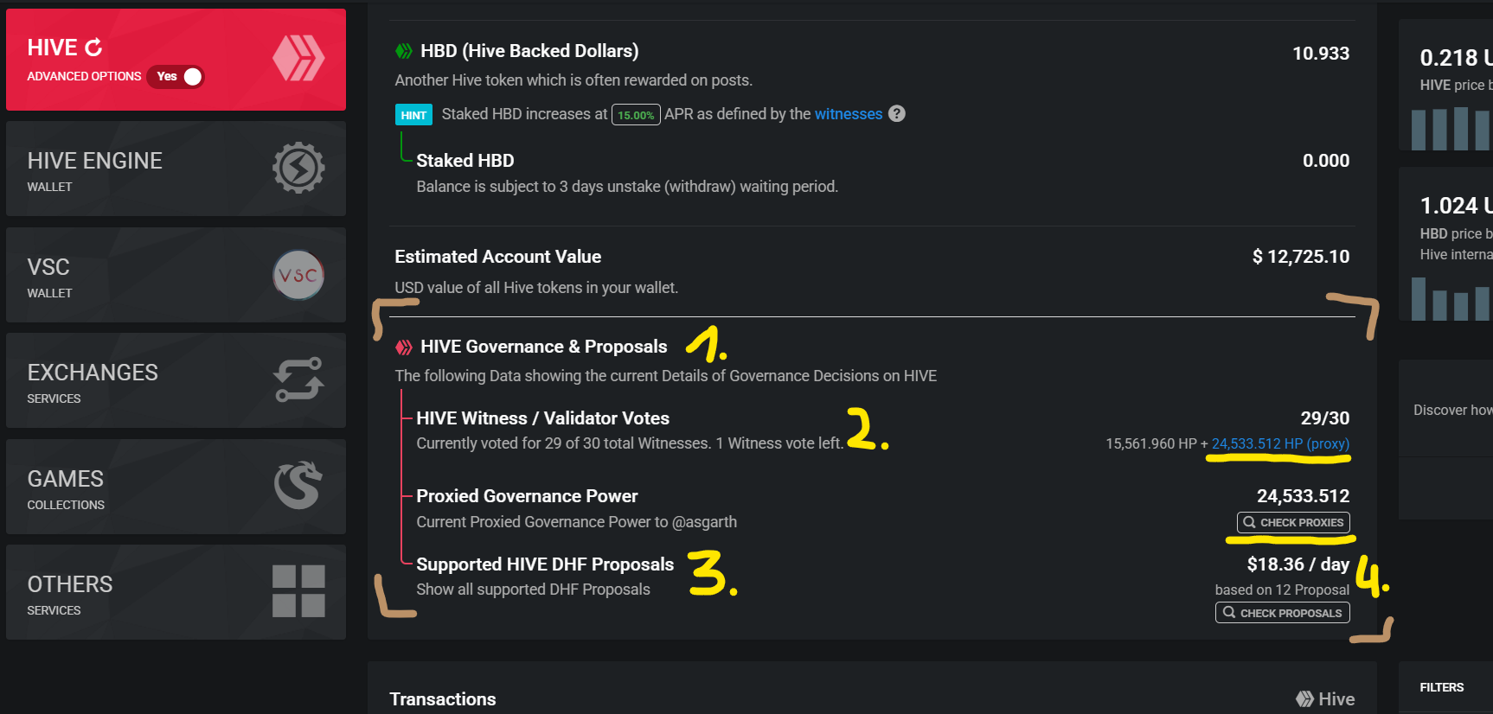The height and width of the screenshot is (714, 1493).
Task: Click the HINT label badge
Action: (x=413, y=115)
